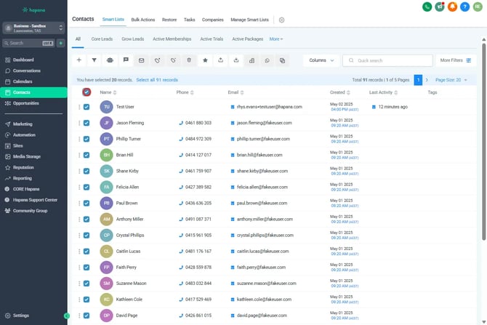
Task: Open the blue help question mark icon
Action: click(465, 7)
